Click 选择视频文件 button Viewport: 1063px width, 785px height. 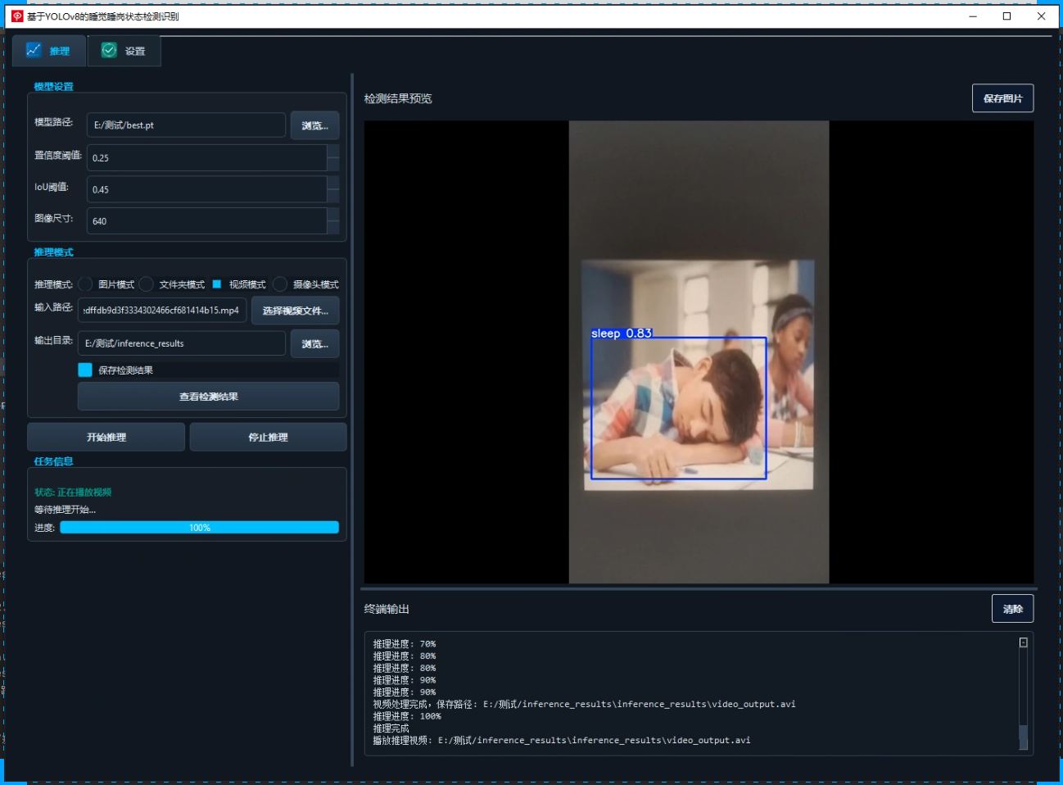[295, 311]
